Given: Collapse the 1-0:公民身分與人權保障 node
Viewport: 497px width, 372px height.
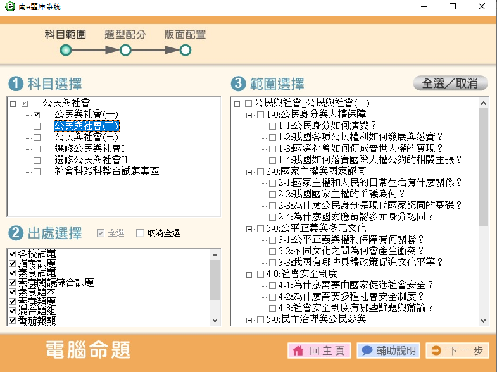Looking at the screenshot, I should 248,115.
